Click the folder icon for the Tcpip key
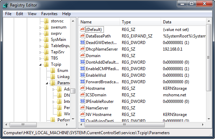This screenshot has width=215, height=139. [x=46, y=64]
